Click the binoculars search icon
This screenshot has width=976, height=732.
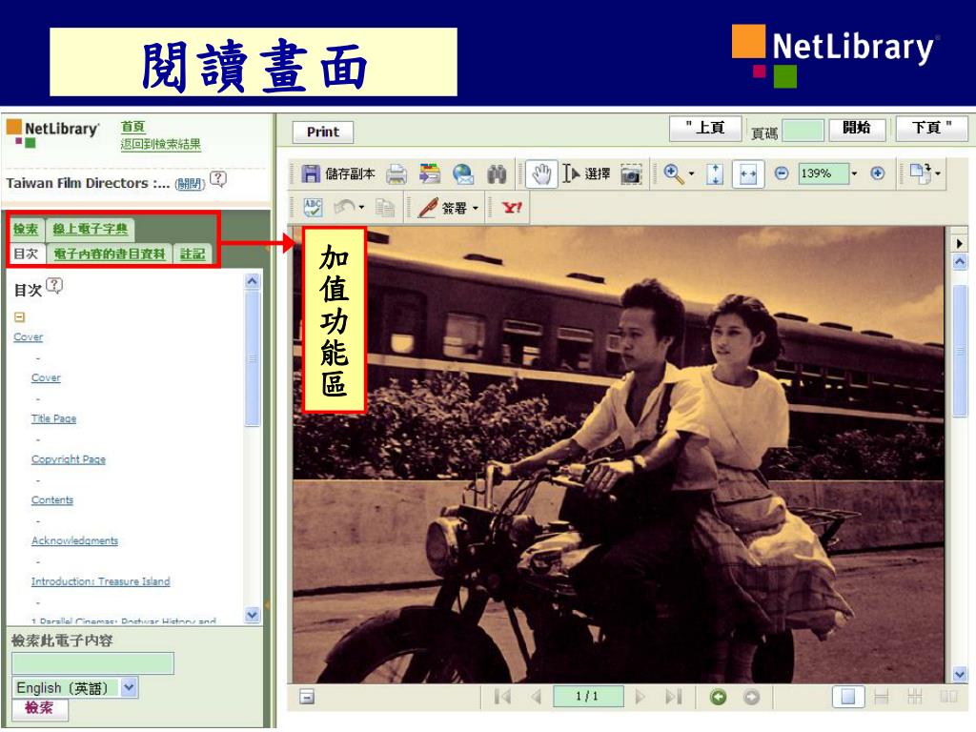tap(497, 173)
